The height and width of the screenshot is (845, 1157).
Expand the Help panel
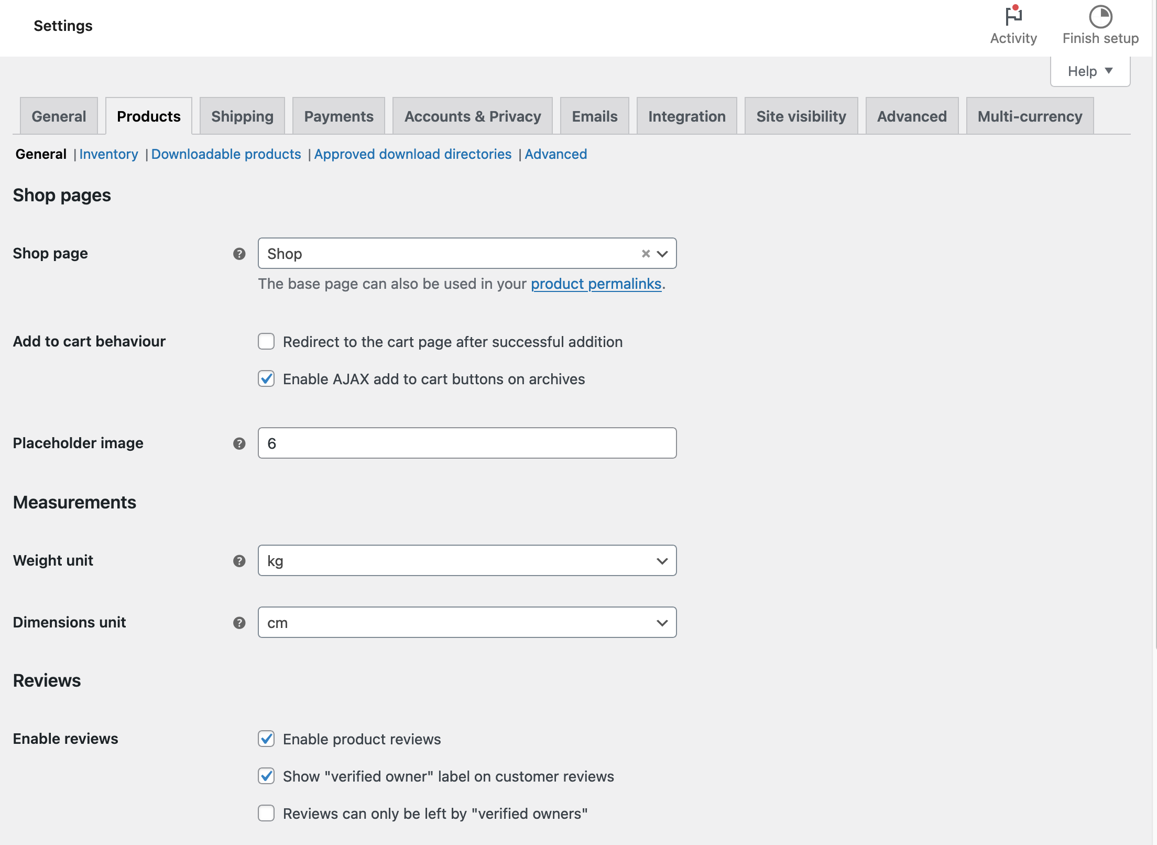pyautogui.click(x=1089, y=71)
